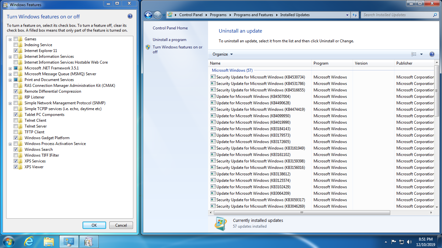Open the Organize dropdown menu
This screenshot has height=248, width=442.
[223, 54]
